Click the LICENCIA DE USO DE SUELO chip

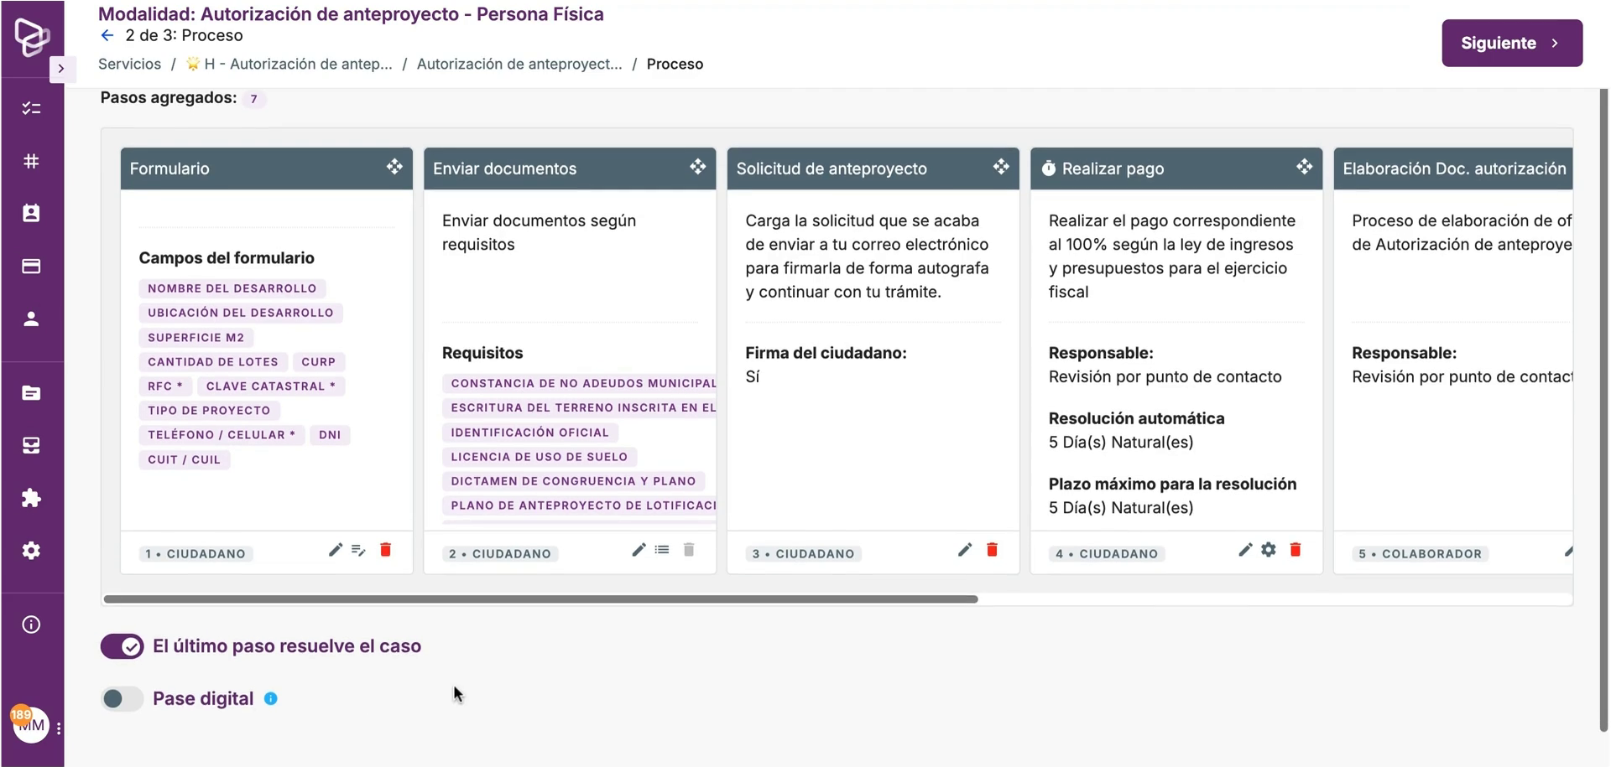540,457
